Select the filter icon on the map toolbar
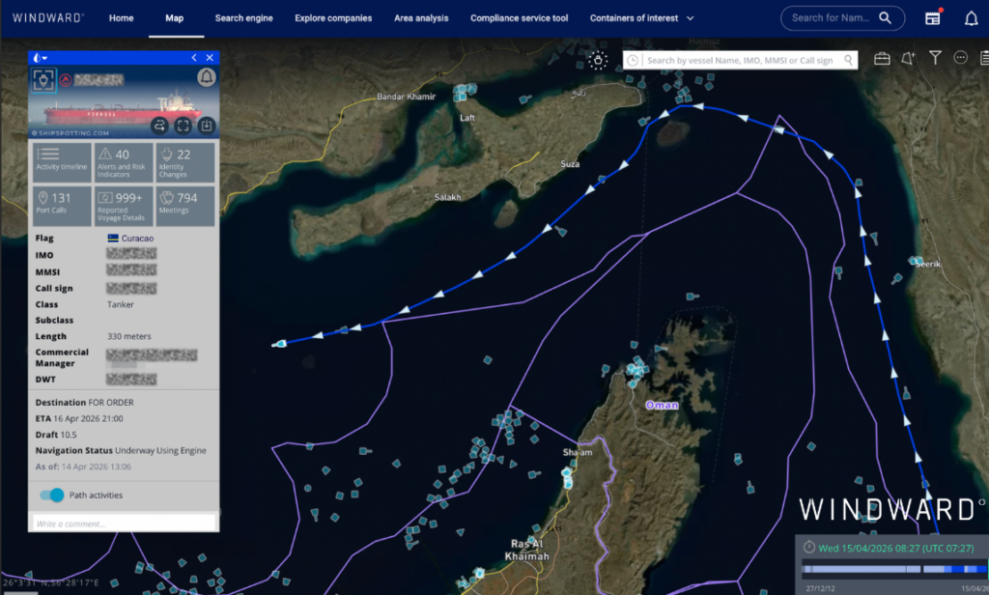This screenshot has width=989, height=595. (935, 58)
